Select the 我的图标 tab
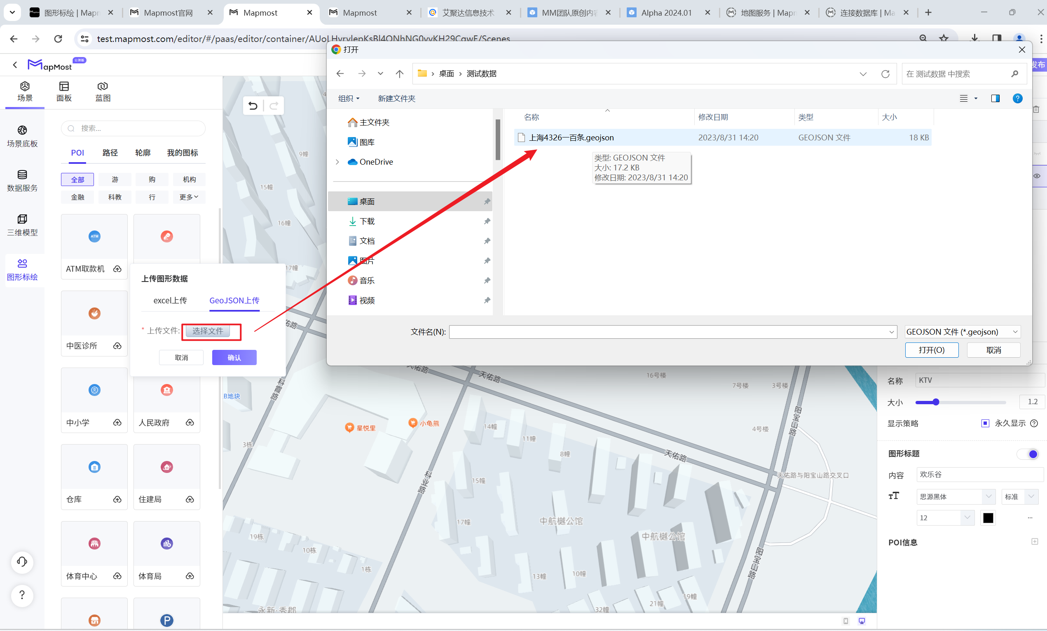The image size is (1047, 631). 182,153
